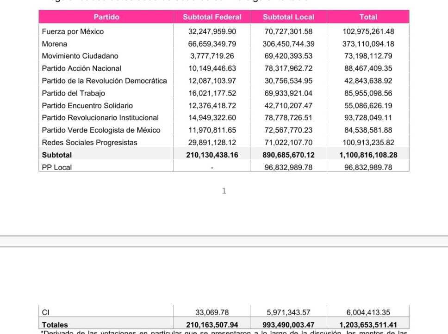The image size is (448, 334).
Task: Select federal value 11,970,811.65
Action: coord(212,130)
